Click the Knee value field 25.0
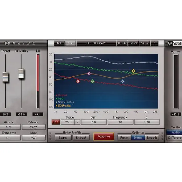 [34, 138]
